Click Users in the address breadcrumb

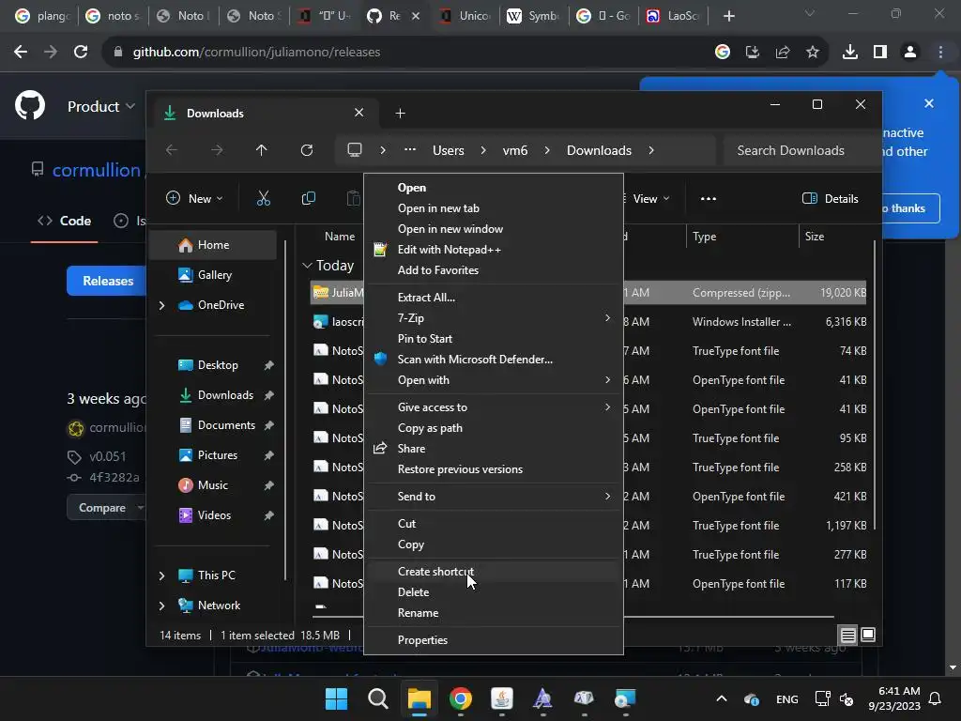click(x=448, y=150)
